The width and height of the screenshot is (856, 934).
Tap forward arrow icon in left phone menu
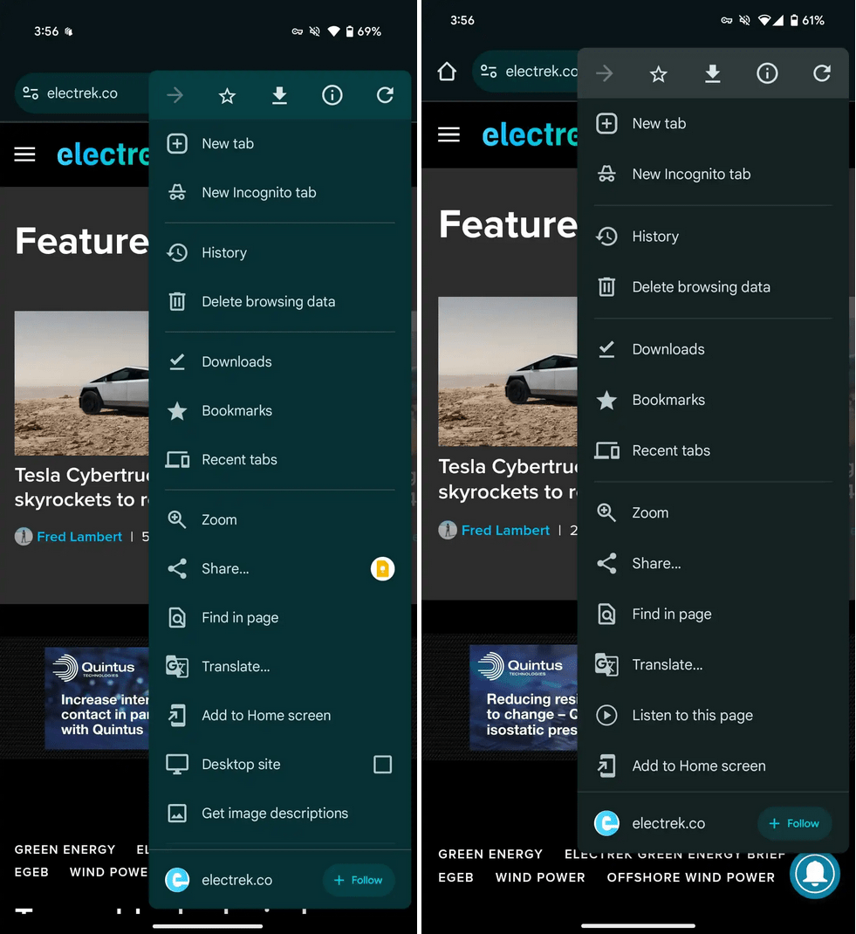tap(175, 95)
